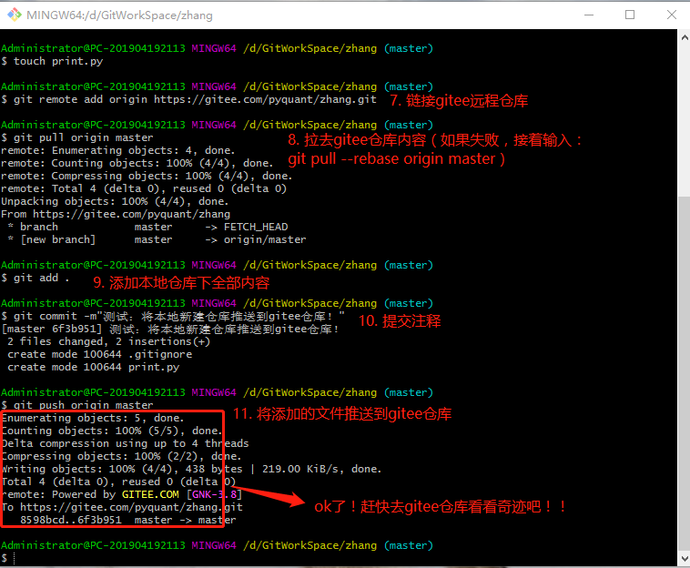Viewport: 690px width, 568px height.
Task: Click the 'touch print.py' command line
Action: coord(52,61)
